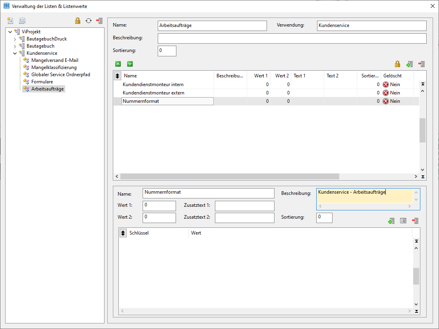The height and width of the screenshot is (329, 439).
Task: Click the refresh icon above the tree
Action: pos(89,21)
